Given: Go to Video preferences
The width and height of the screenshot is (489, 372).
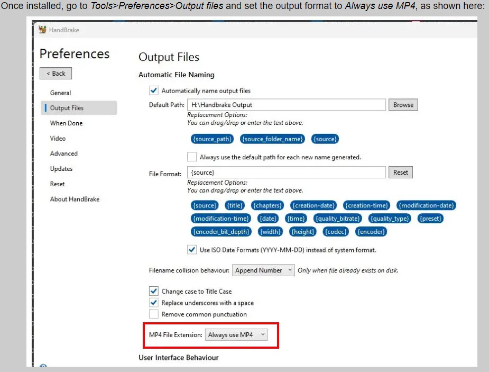Looking at the screenshot, I should tap(58, 138).
